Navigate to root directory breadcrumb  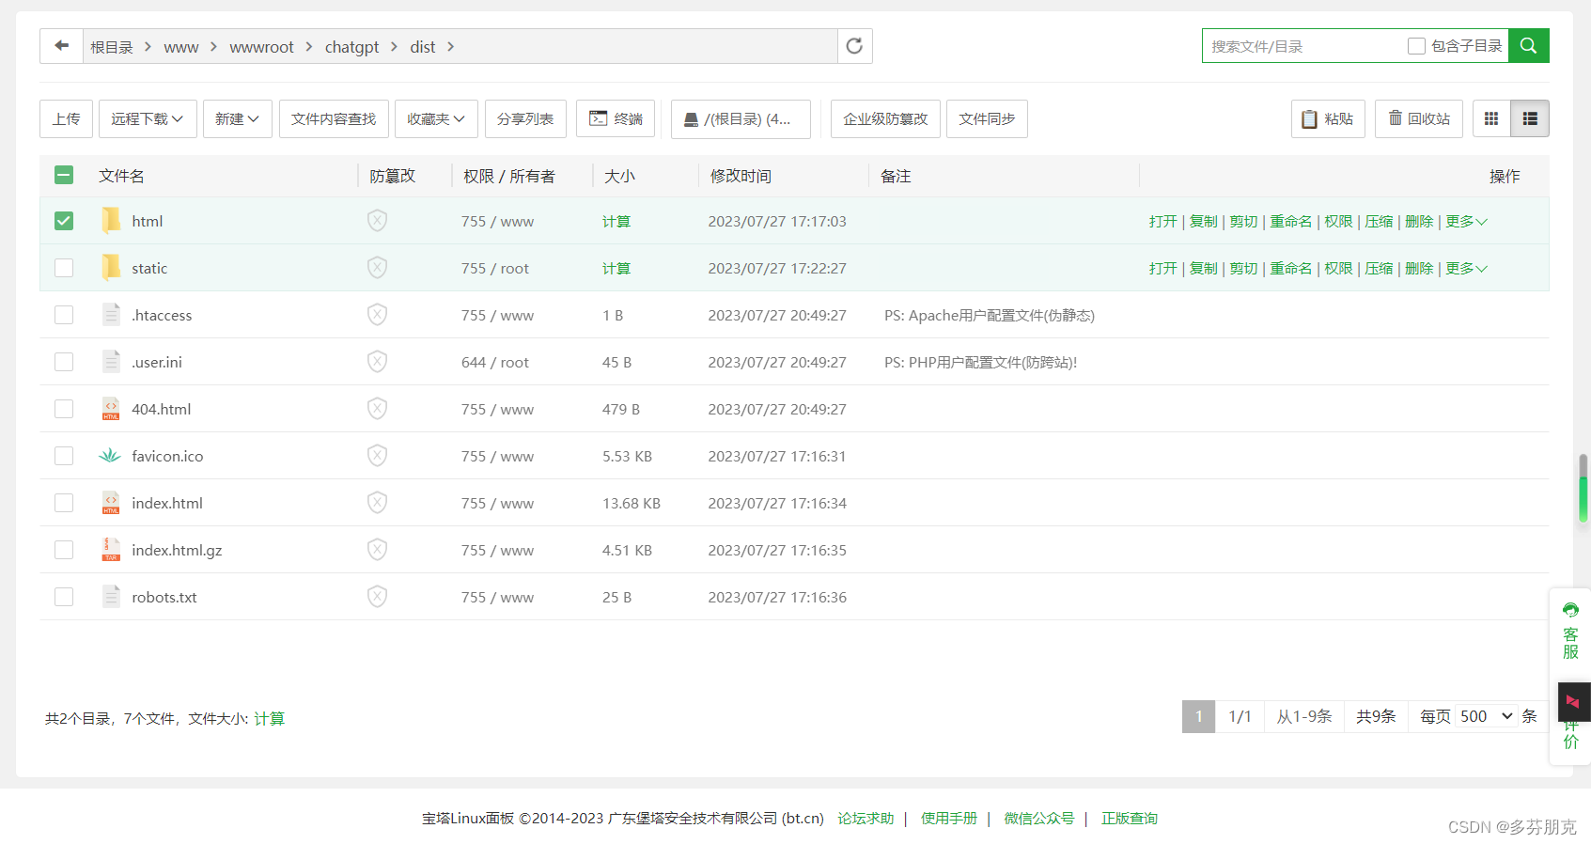(x=111, y=47)
